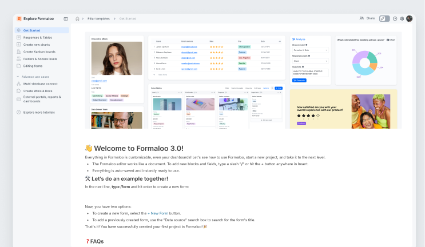Open the Share dialog

click(367, 18)
